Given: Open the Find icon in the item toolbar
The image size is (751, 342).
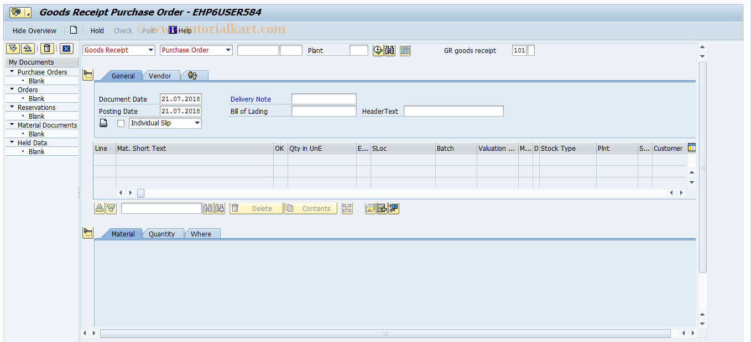Looking at the screenshot, I should click(207, 208).
